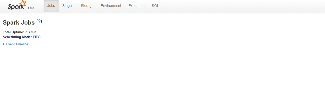This screenshot has height=97, width=325.
Task: Click the 1.6.0 version label
Action: click(31, 8)
